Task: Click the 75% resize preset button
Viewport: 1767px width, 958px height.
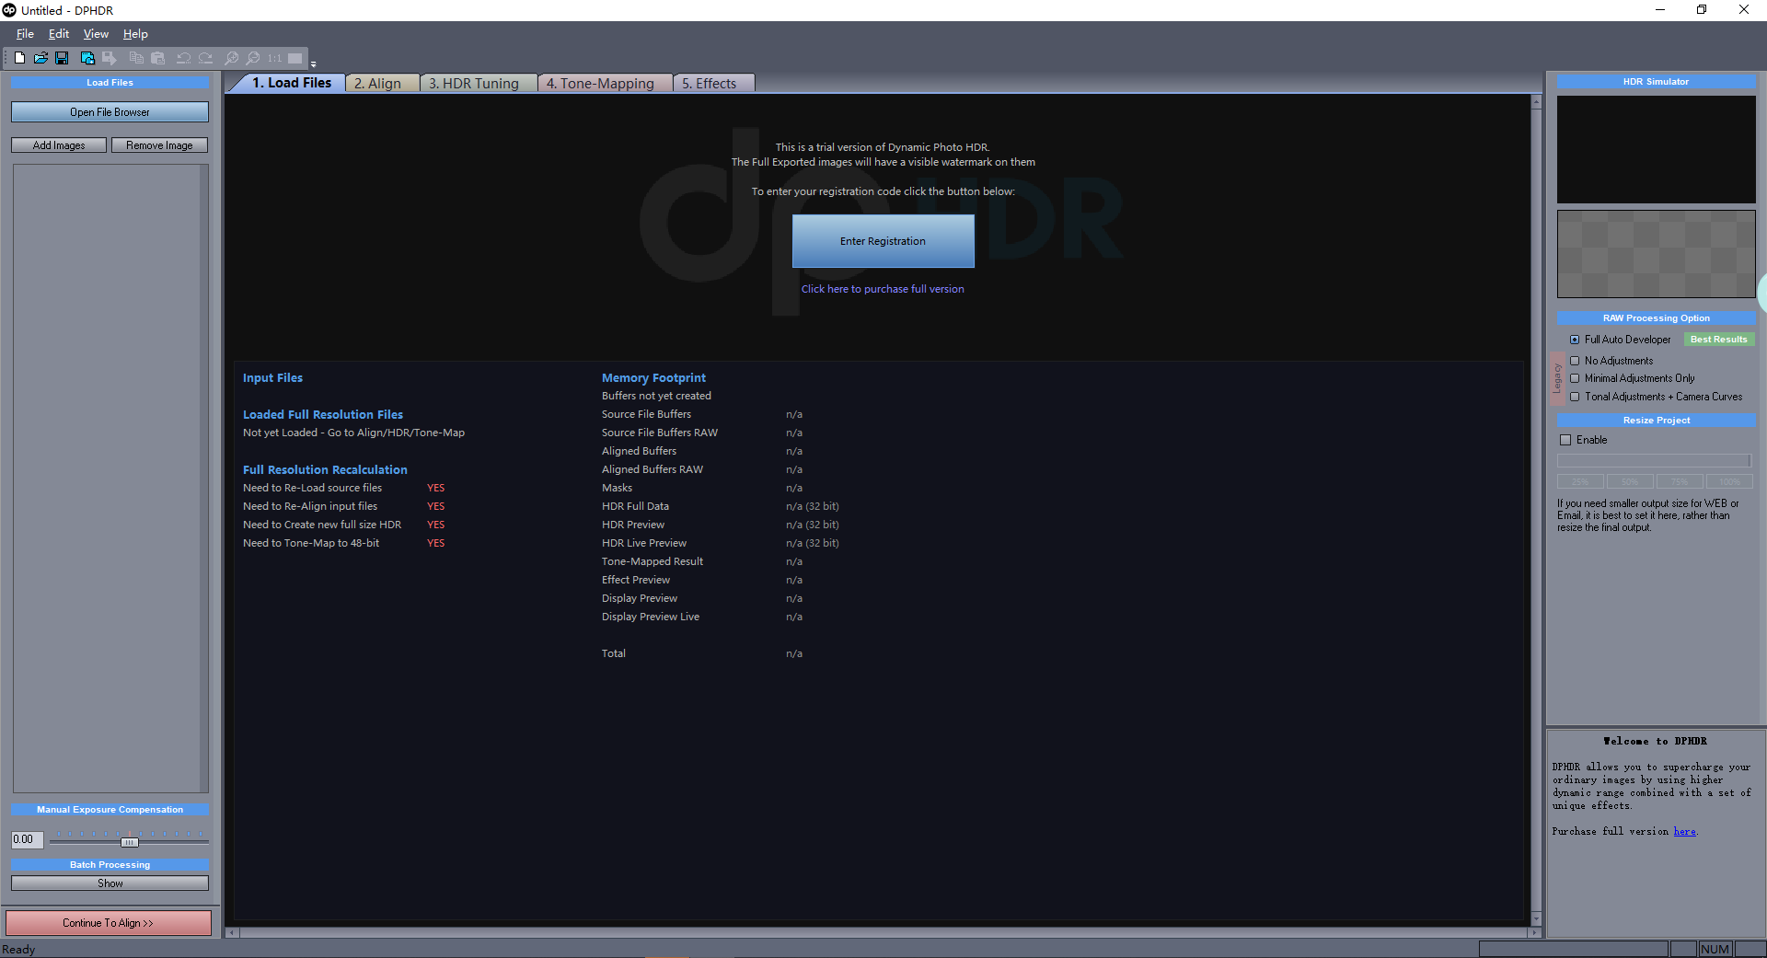Action: point(1680,481)
